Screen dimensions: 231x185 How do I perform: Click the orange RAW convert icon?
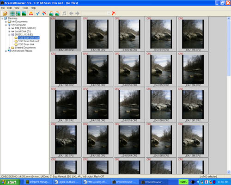tap(31, 13)
